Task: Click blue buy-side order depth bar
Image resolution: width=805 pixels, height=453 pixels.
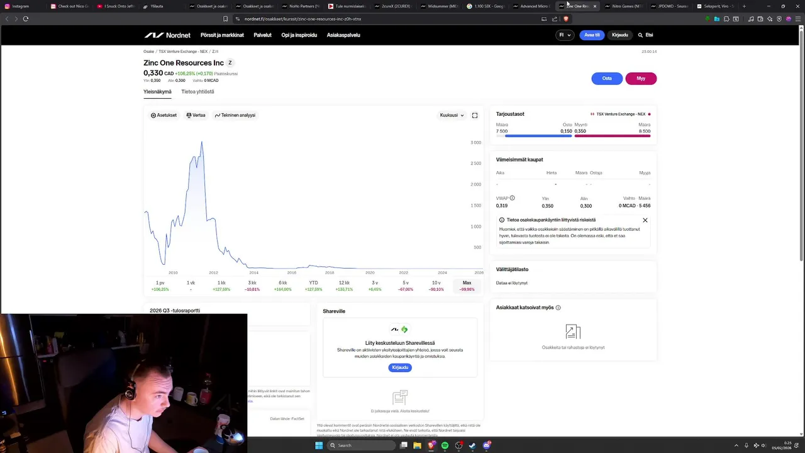Action: click(538, 136)
